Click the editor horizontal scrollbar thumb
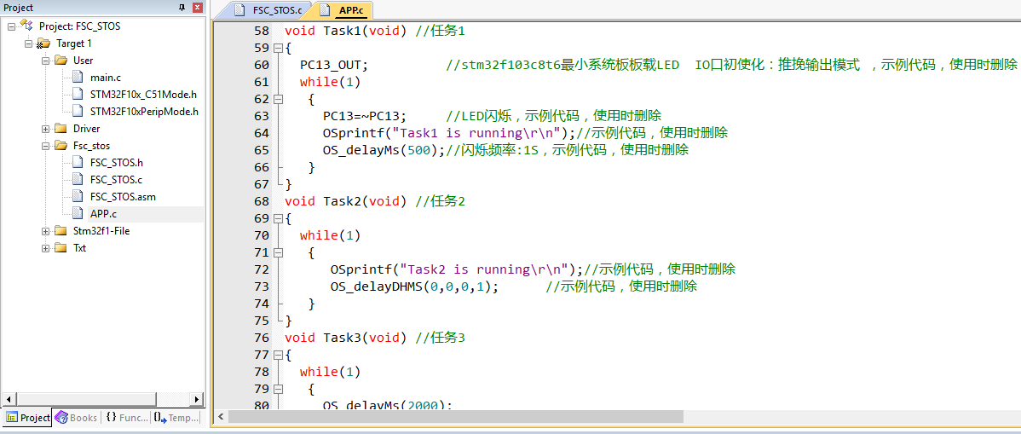This screenshot has width=1021, height=434. click(456, 416)
